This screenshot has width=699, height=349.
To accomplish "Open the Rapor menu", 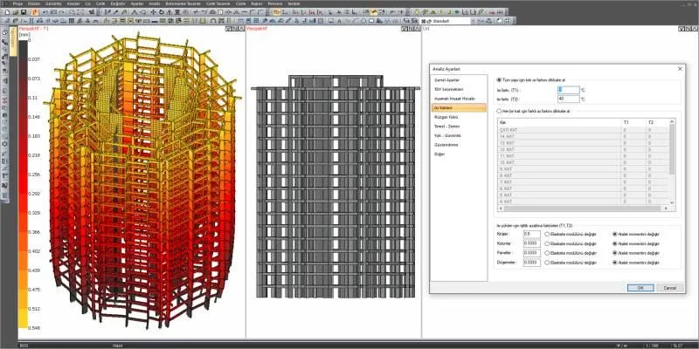I will tap(257, 3).
